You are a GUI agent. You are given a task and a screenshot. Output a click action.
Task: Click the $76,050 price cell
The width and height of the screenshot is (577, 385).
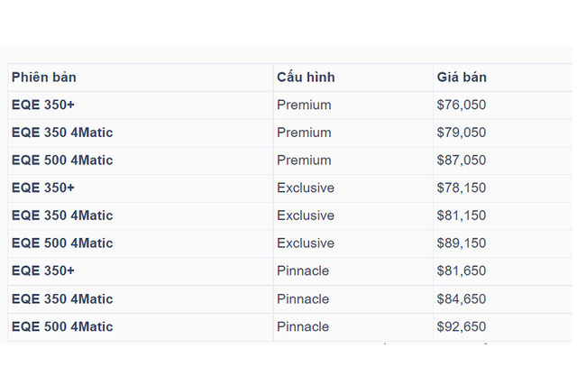point(461,105)
